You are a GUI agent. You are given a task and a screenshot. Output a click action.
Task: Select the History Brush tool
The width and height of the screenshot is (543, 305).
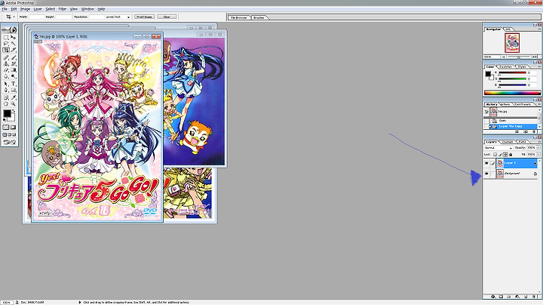pos(14,63)
